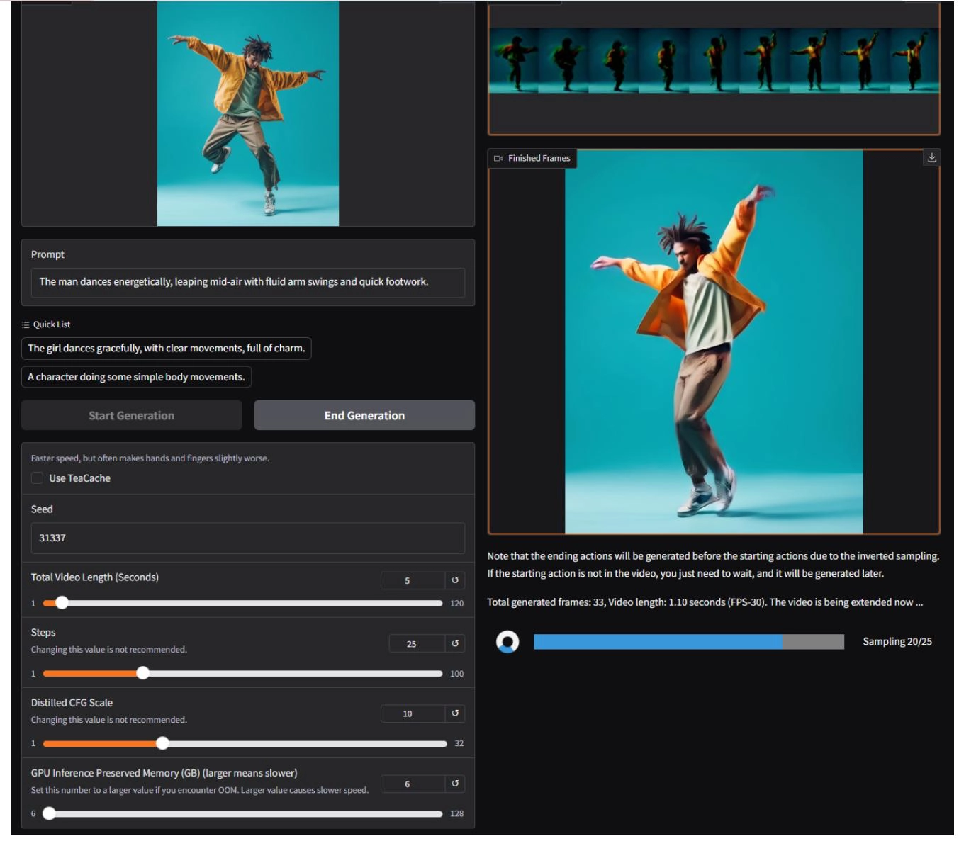Image resolution: width=959 pixels, height=841 pixels.
Task: Download the Finished Frames video
Action: 931,158
